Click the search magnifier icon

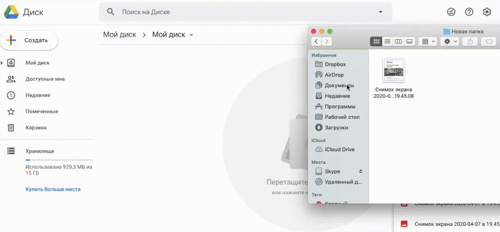tap(111, 12)
